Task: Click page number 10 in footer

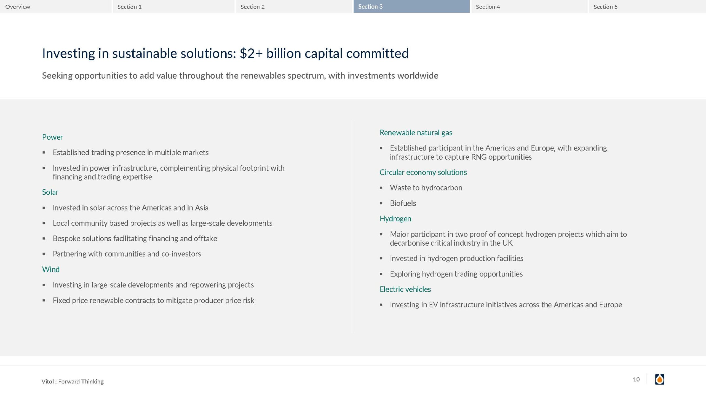Action: 636,380
